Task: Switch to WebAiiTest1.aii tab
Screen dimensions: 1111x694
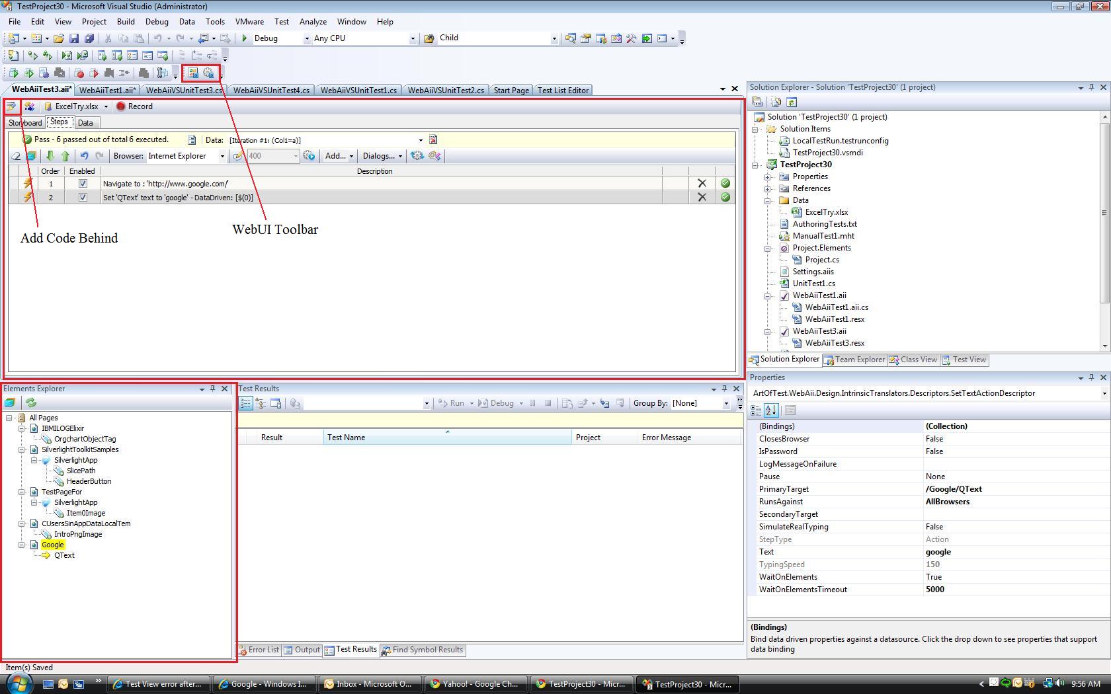Action: 107,91
